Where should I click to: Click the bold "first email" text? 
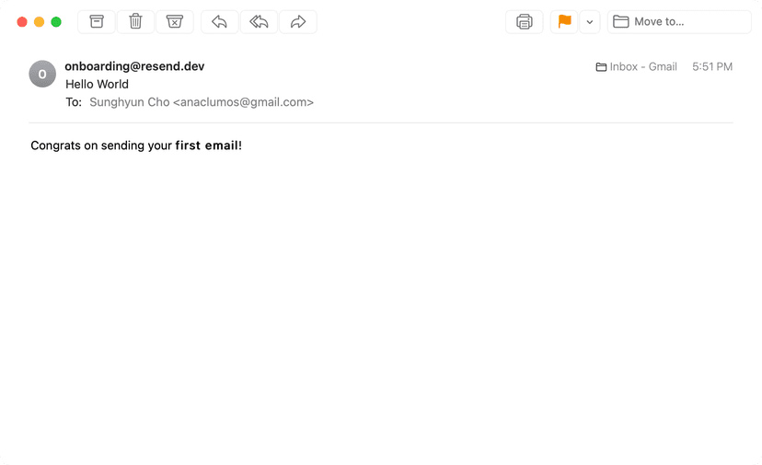coord(206,145)
